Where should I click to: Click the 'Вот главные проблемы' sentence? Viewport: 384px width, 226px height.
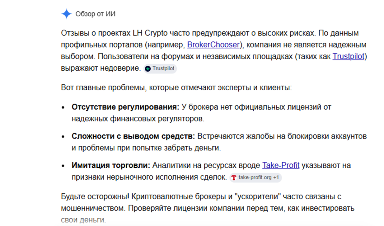tap(176, 87)
